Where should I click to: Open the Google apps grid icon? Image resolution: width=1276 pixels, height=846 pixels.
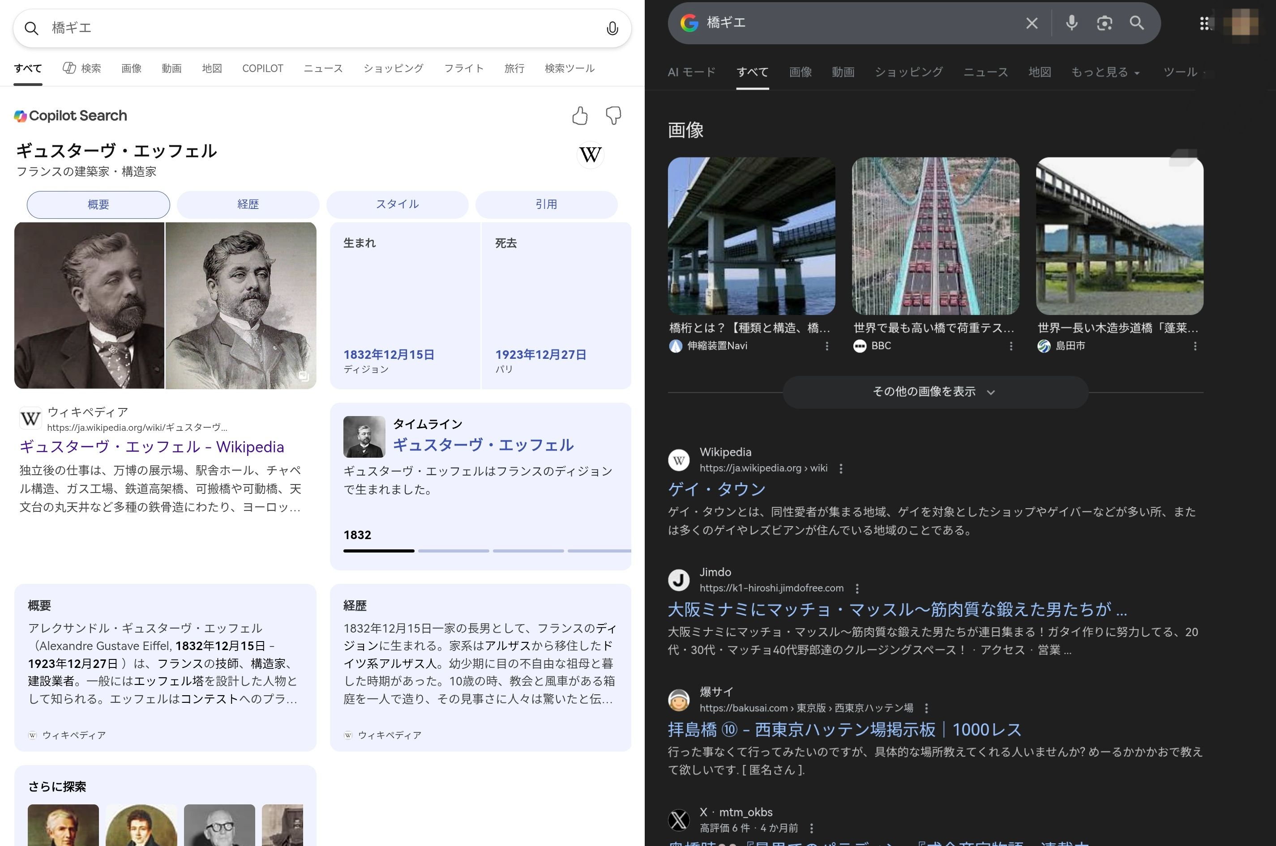coord(1204,23)
